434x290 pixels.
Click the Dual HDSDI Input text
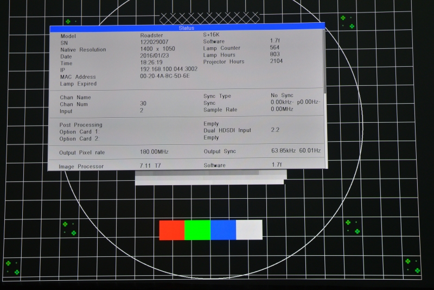click(x=227, y=130)
